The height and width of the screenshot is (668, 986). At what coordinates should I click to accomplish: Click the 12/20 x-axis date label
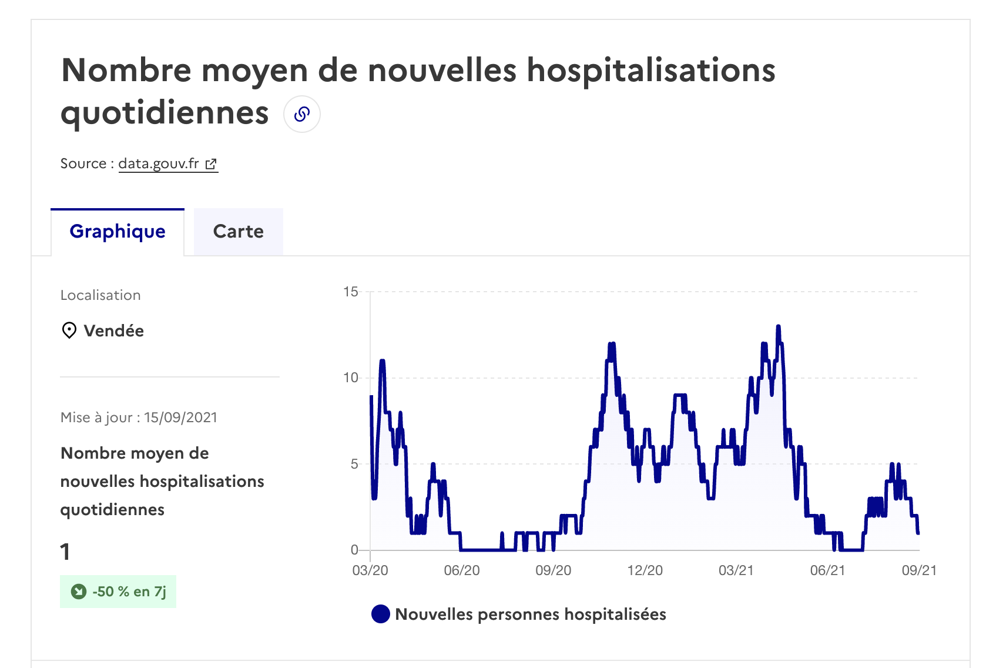(645, 570)
